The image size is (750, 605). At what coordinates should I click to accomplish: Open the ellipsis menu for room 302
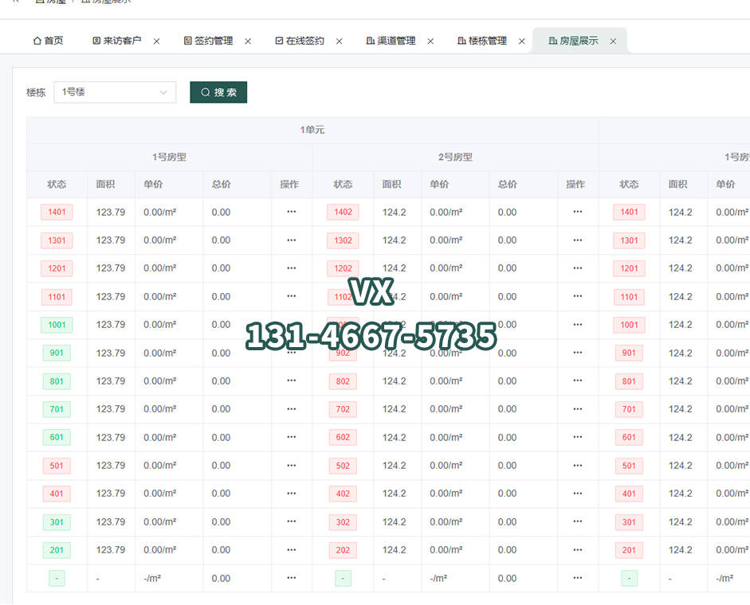[578, 522]
